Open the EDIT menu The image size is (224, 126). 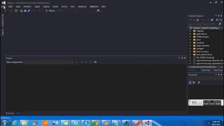(10, 7)
